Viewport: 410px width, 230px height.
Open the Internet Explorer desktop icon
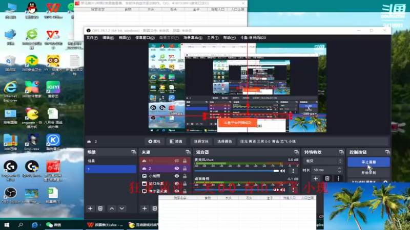tap(10, 91)
